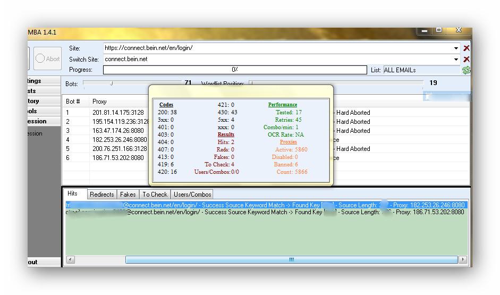Click the Results heading in statistics popup
Screen dimensions: 500x295
coord(226,134)
